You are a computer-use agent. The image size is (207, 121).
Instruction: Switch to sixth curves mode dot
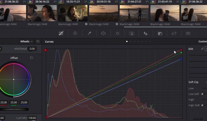point(146,41)
